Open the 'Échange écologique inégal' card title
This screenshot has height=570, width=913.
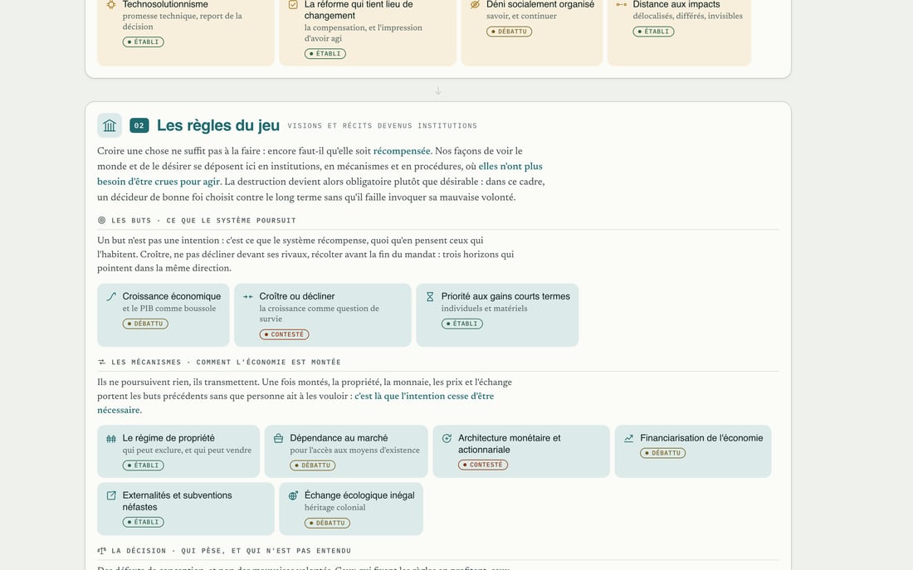[359, 495]
